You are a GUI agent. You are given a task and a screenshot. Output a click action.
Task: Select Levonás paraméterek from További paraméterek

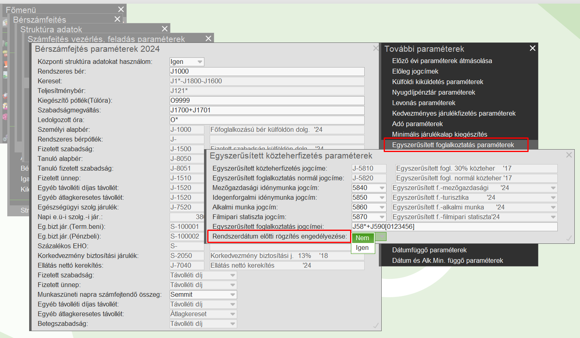pos(424,103)
